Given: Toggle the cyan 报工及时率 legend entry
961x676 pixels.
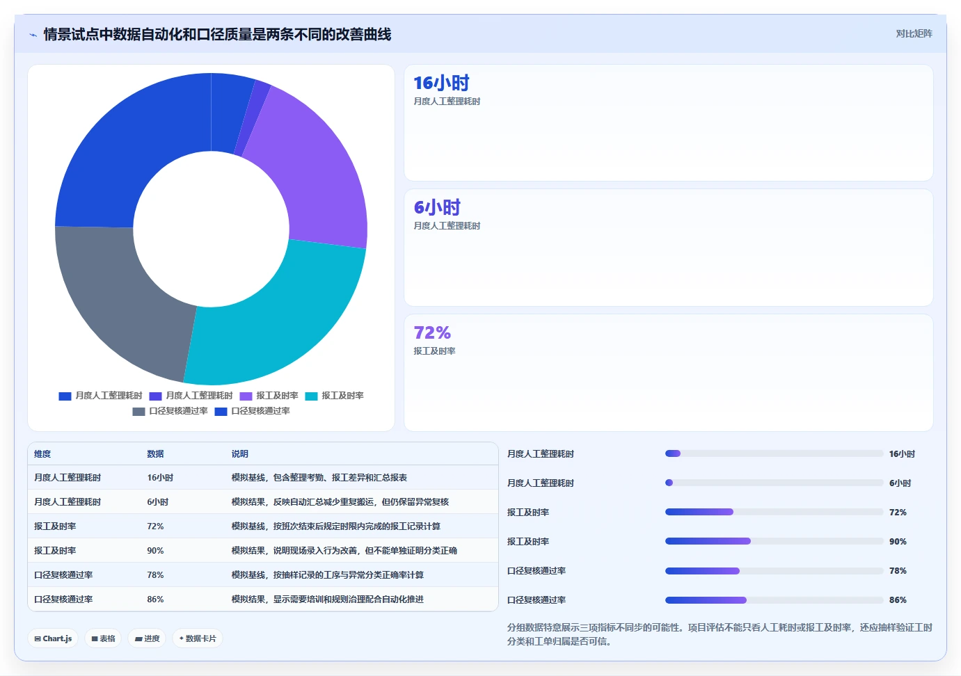Looking at the screenshot, I should (x=334, y=396).
